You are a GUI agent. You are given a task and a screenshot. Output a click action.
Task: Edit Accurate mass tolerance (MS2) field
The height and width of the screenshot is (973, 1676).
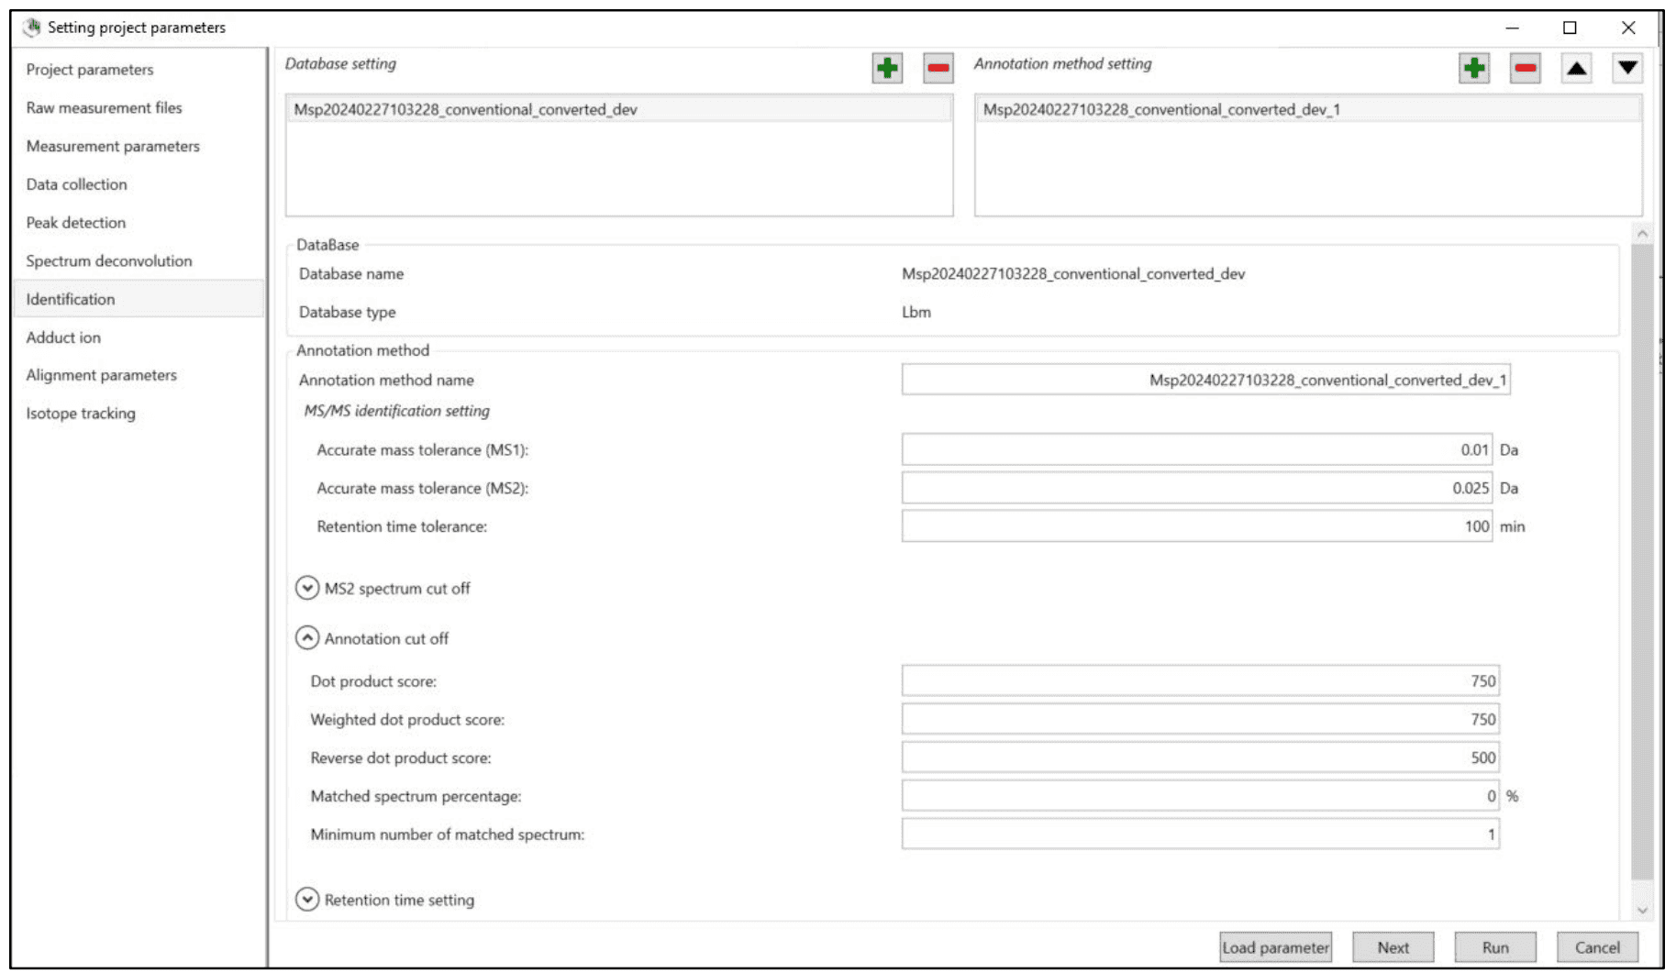pyautogui.click(x=1197, y=488)
